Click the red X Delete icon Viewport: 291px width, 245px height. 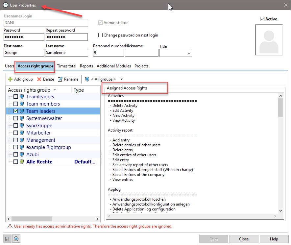coord(39,79)
